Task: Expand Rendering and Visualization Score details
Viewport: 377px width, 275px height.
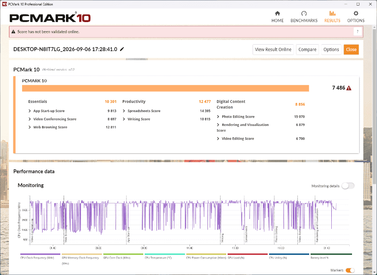Action: click(x=218, y=125)
